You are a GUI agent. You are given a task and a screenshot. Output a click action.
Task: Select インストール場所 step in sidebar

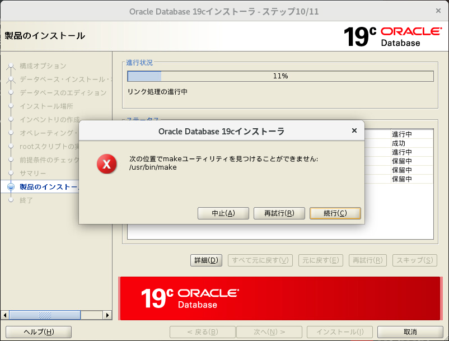pos(46,106)
